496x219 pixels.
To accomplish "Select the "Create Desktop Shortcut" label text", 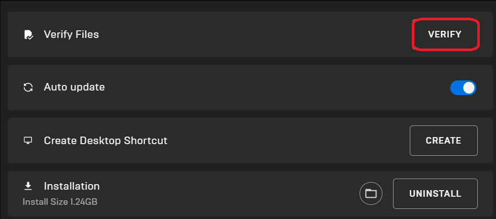I will (105, 141).
